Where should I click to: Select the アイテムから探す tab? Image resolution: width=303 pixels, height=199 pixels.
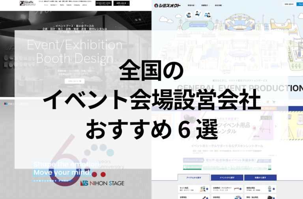(x=194, y=178)
